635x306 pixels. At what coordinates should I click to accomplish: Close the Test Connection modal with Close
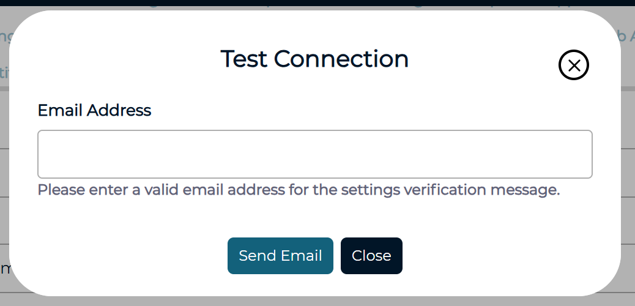(x=371, y=256)
